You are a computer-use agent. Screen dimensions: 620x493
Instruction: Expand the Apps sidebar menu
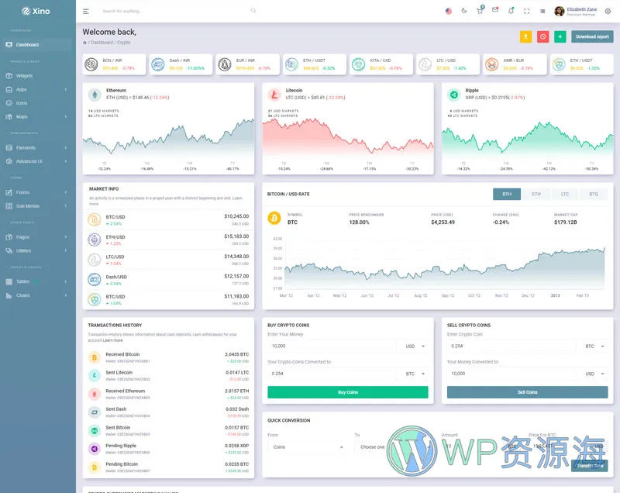click(37, 89)
